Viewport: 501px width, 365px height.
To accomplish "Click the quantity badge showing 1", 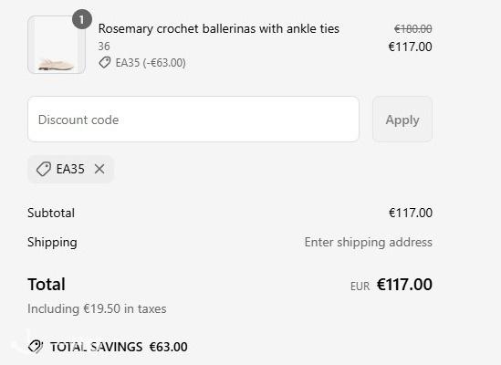I will coord(82,19).
